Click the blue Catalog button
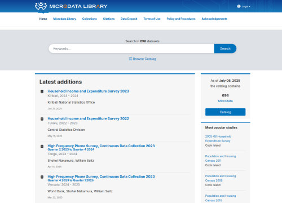This screenshot has width=282, height=203. pos(226,112)
